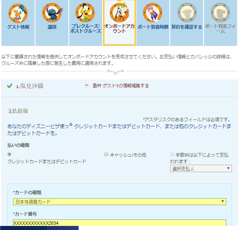This screenshot has height=230, width=241.
Task: Open the 選択支払人 dropdown
Action: click(201, 168)
